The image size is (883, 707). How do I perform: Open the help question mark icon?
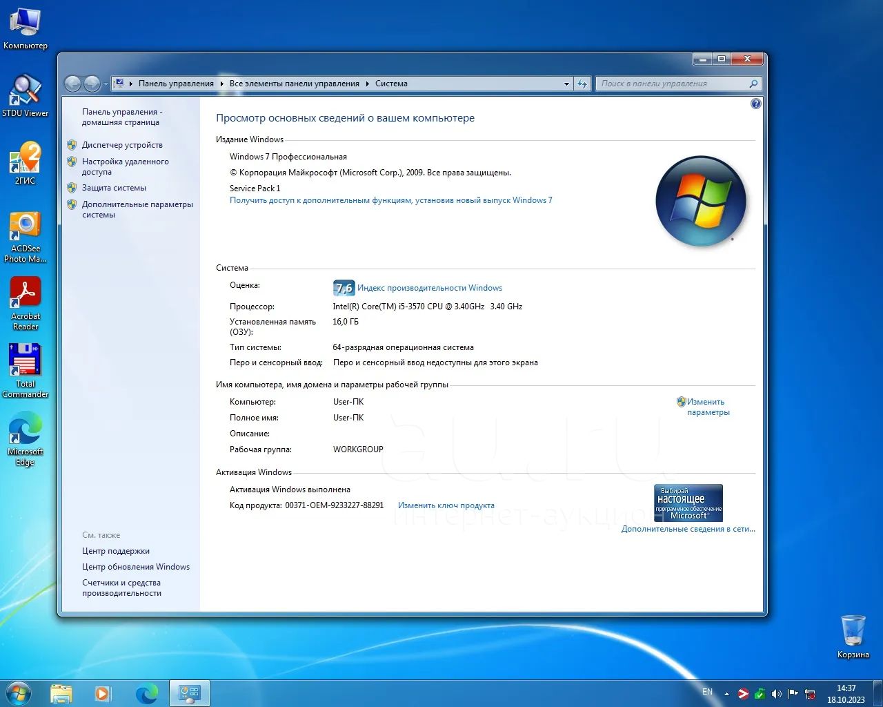click(755, 104)
